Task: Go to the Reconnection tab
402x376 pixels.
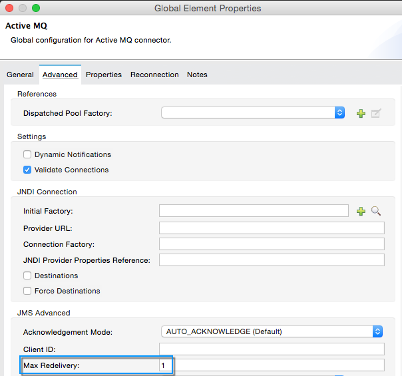Action: 154,75
